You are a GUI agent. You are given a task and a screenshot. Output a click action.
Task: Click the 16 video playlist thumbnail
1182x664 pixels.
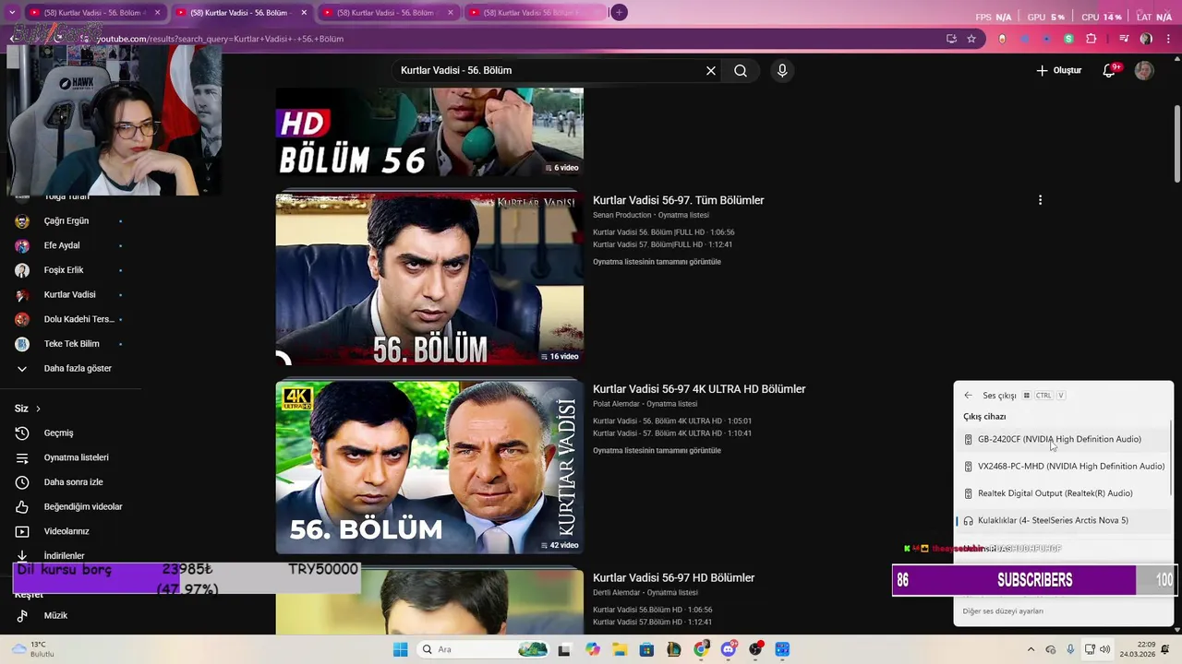[x=429, y=279]
